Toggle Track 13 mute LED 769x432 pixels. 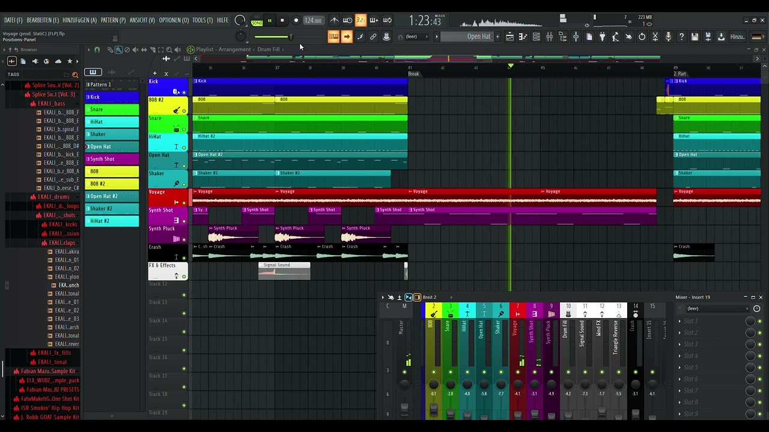click(184, 313)
